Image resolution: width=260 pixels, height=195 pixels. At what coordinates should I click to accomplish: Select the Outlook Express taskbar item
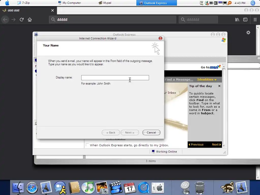tap(156, 3)
